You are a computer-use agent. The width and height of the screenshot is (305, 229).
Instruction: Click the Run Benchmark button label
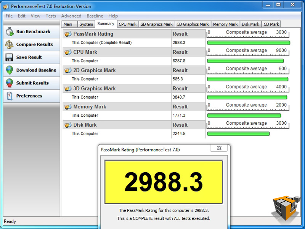tap(33, 32)
